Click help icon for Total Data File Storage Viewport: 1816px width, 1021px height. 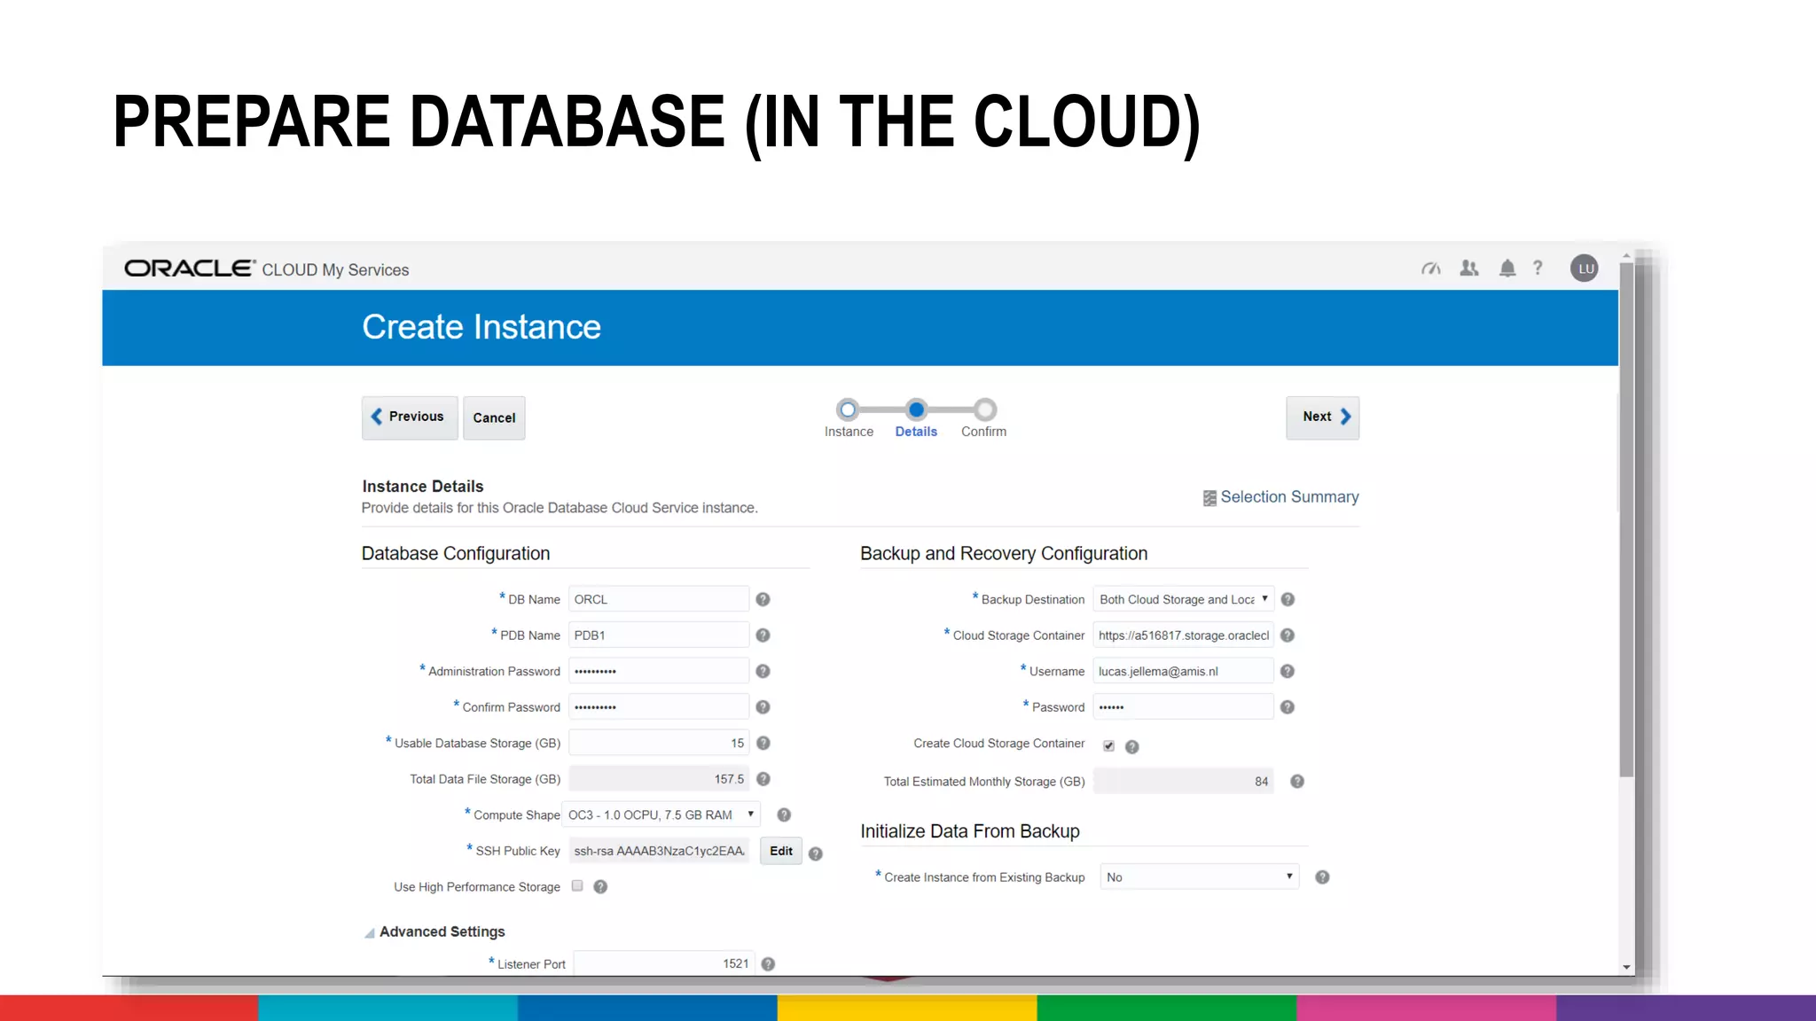763,779
